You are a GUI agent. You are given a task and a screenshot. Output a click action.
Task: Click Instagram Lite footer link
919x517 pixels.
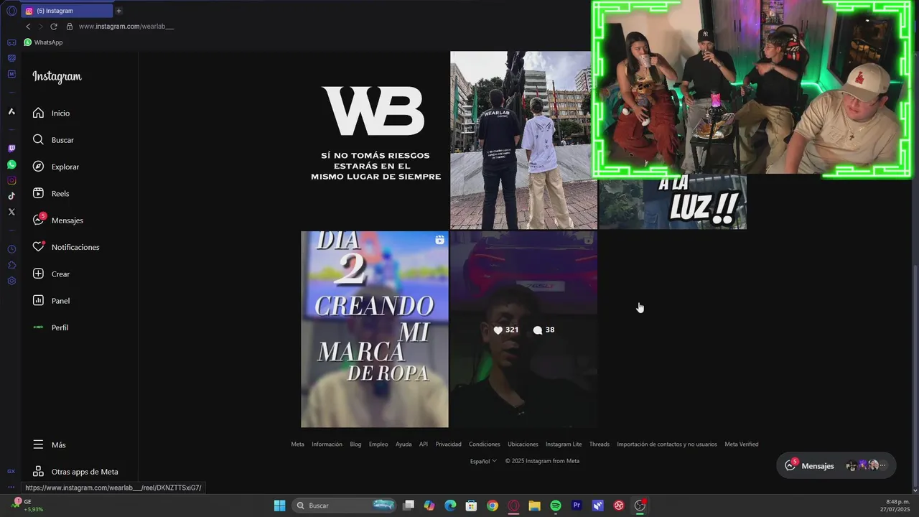(564, 444)
